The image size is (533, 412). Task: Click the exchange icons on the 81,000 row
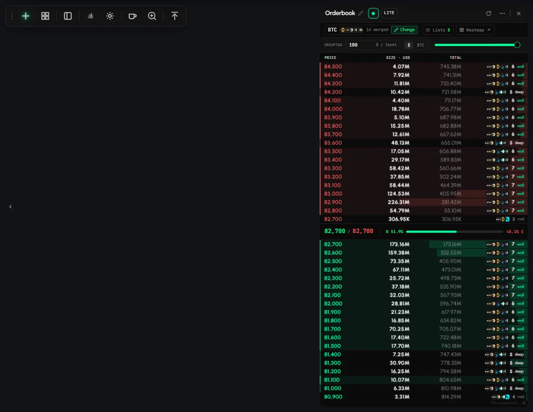[497, 389]
